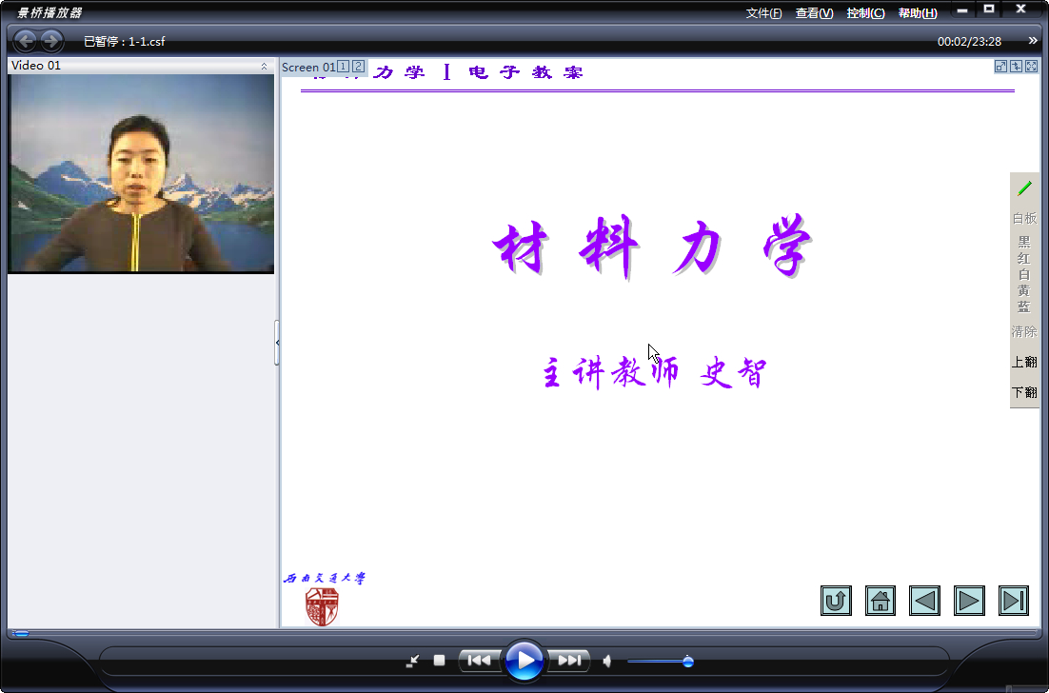Switch to screen tab 2
Viewport: 1049px width, 693px height.
[359, 67]
